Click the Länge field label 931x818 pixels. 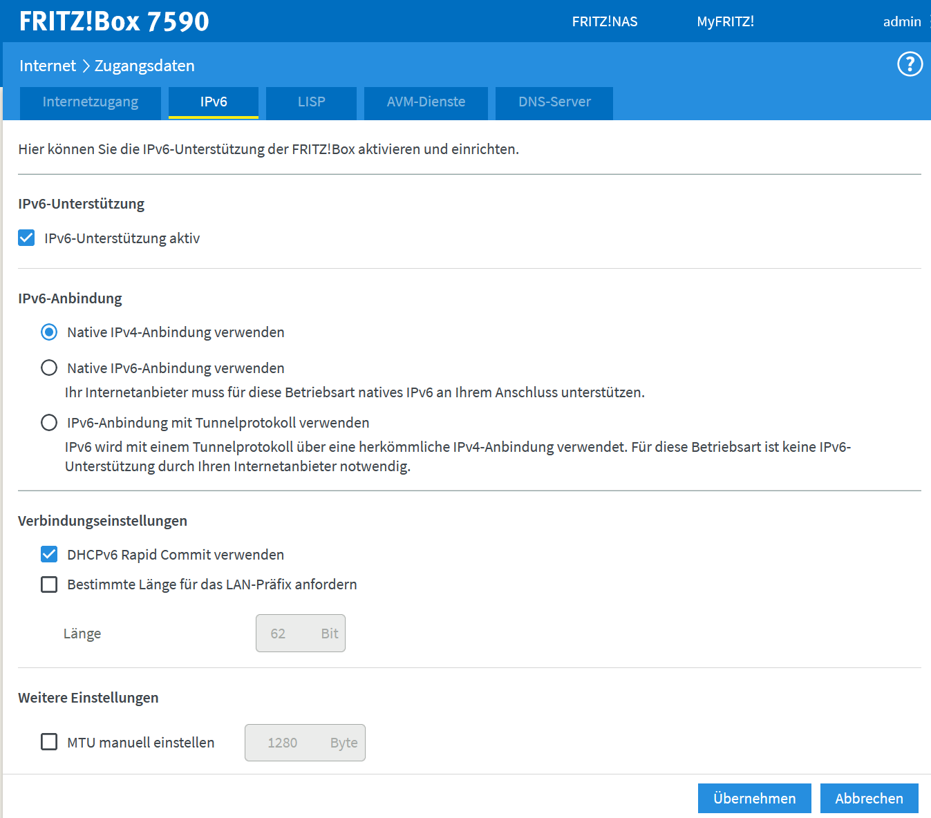click(82, 634)
